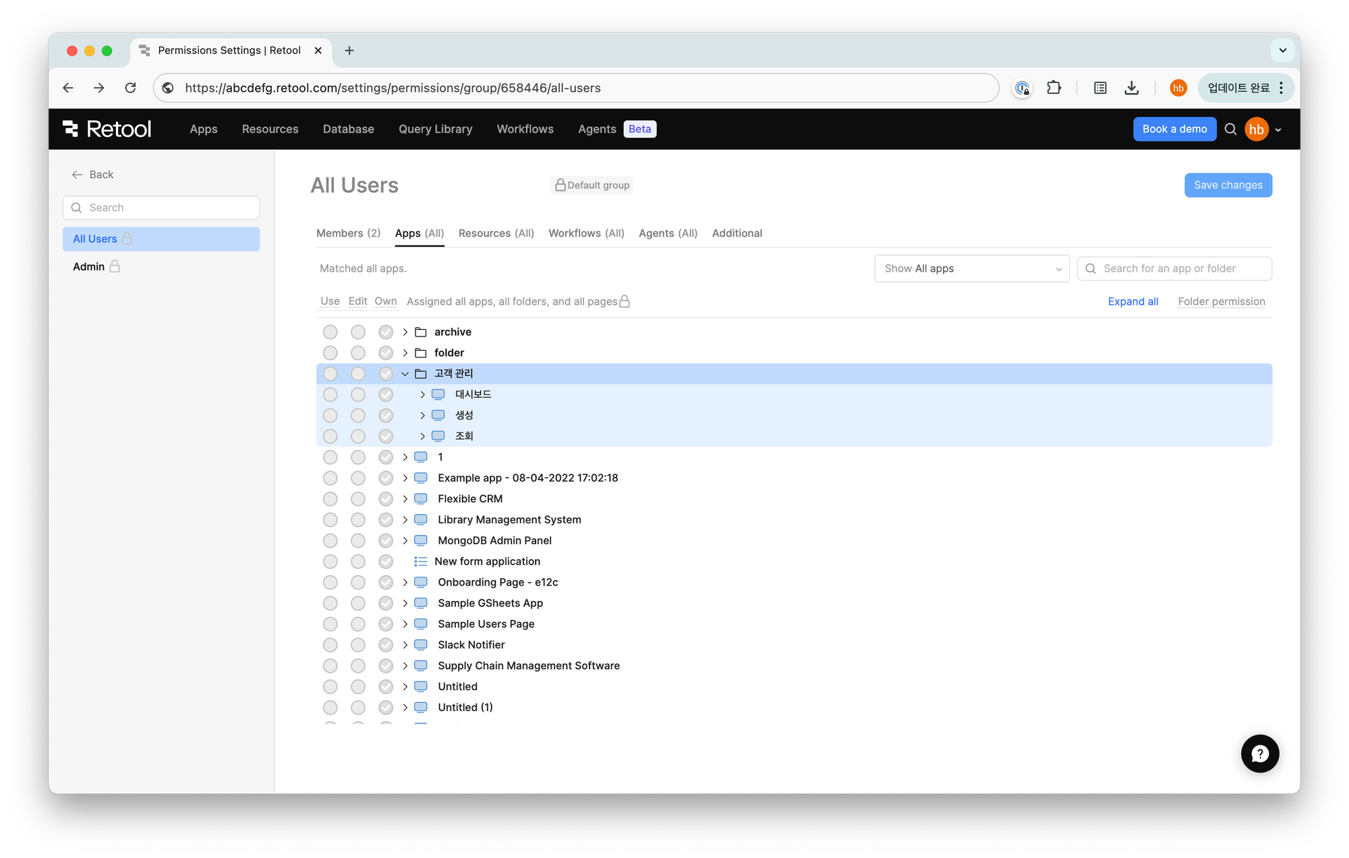Open the search magnifier icon in navbar

[1230, 129]
